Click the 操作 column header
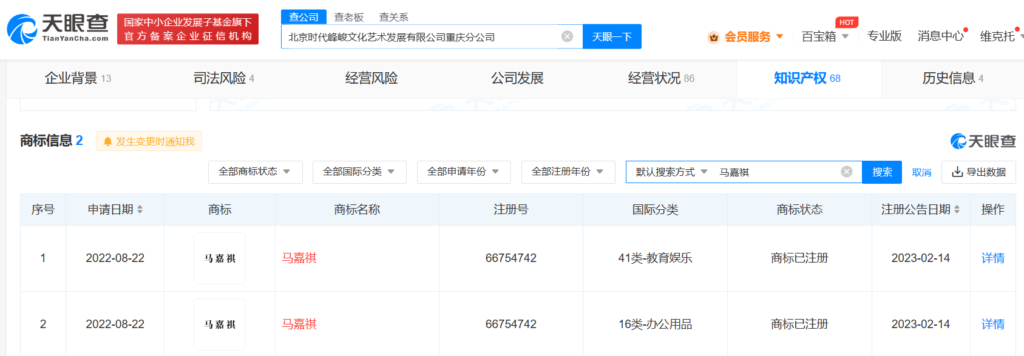 (x=993, y=209)
